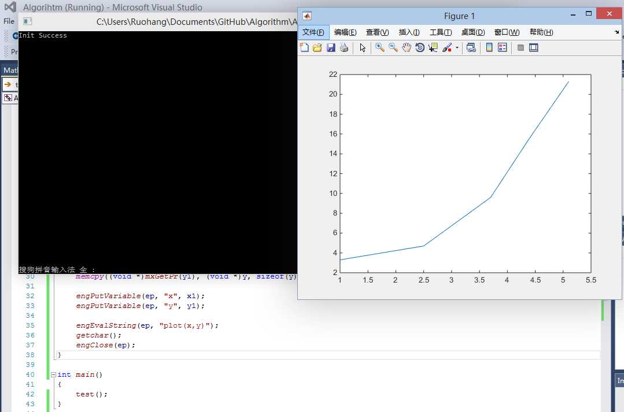The image size is (624, 412).
Task: Click the Show Plot Tools dock icon
Action: pos(534,48)
